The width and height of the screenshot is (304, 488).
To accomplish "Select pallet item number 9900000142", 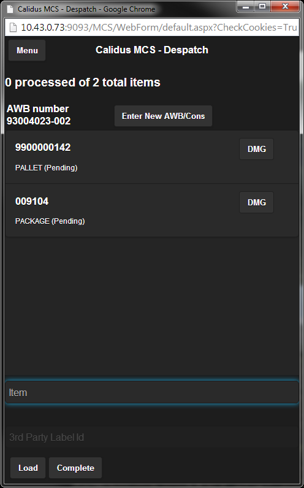I will pos(43,147).
